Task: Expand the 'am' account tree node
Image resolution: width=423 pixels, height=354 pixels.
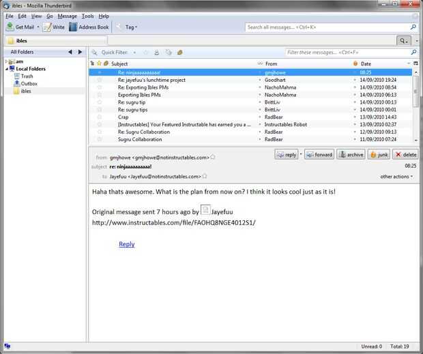Action: pos(6,61)
